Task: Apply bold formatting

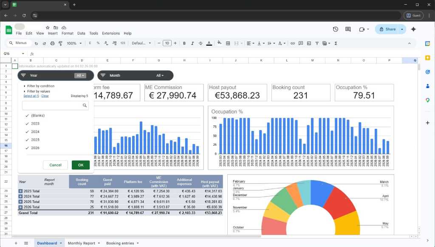Action: pos(184,43)
